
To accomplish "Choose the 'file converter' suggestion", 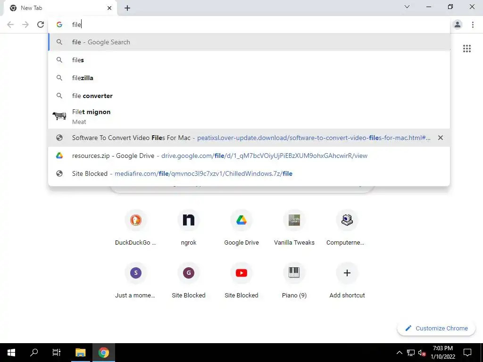I will [x=249, y=96].
